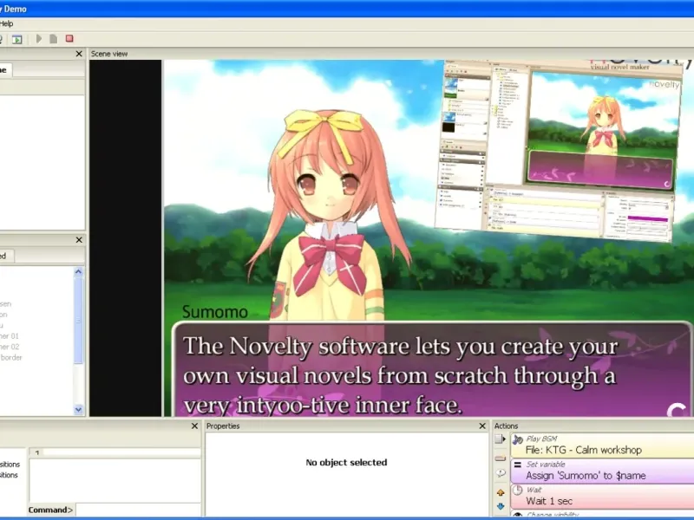The image size is (694, 520).
Task: Select the 'border' item in the list
Action: click(x=11, y=357)
